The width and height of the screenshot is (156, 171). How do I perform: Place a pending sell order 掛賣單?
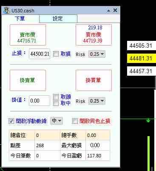click(28, 80)
